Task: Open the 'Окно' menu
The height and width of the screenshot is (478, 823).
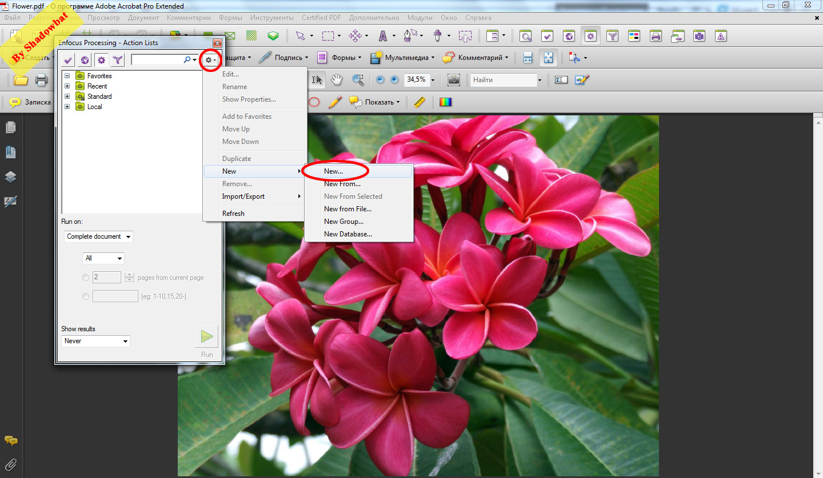Action: [x=449, y=18]
